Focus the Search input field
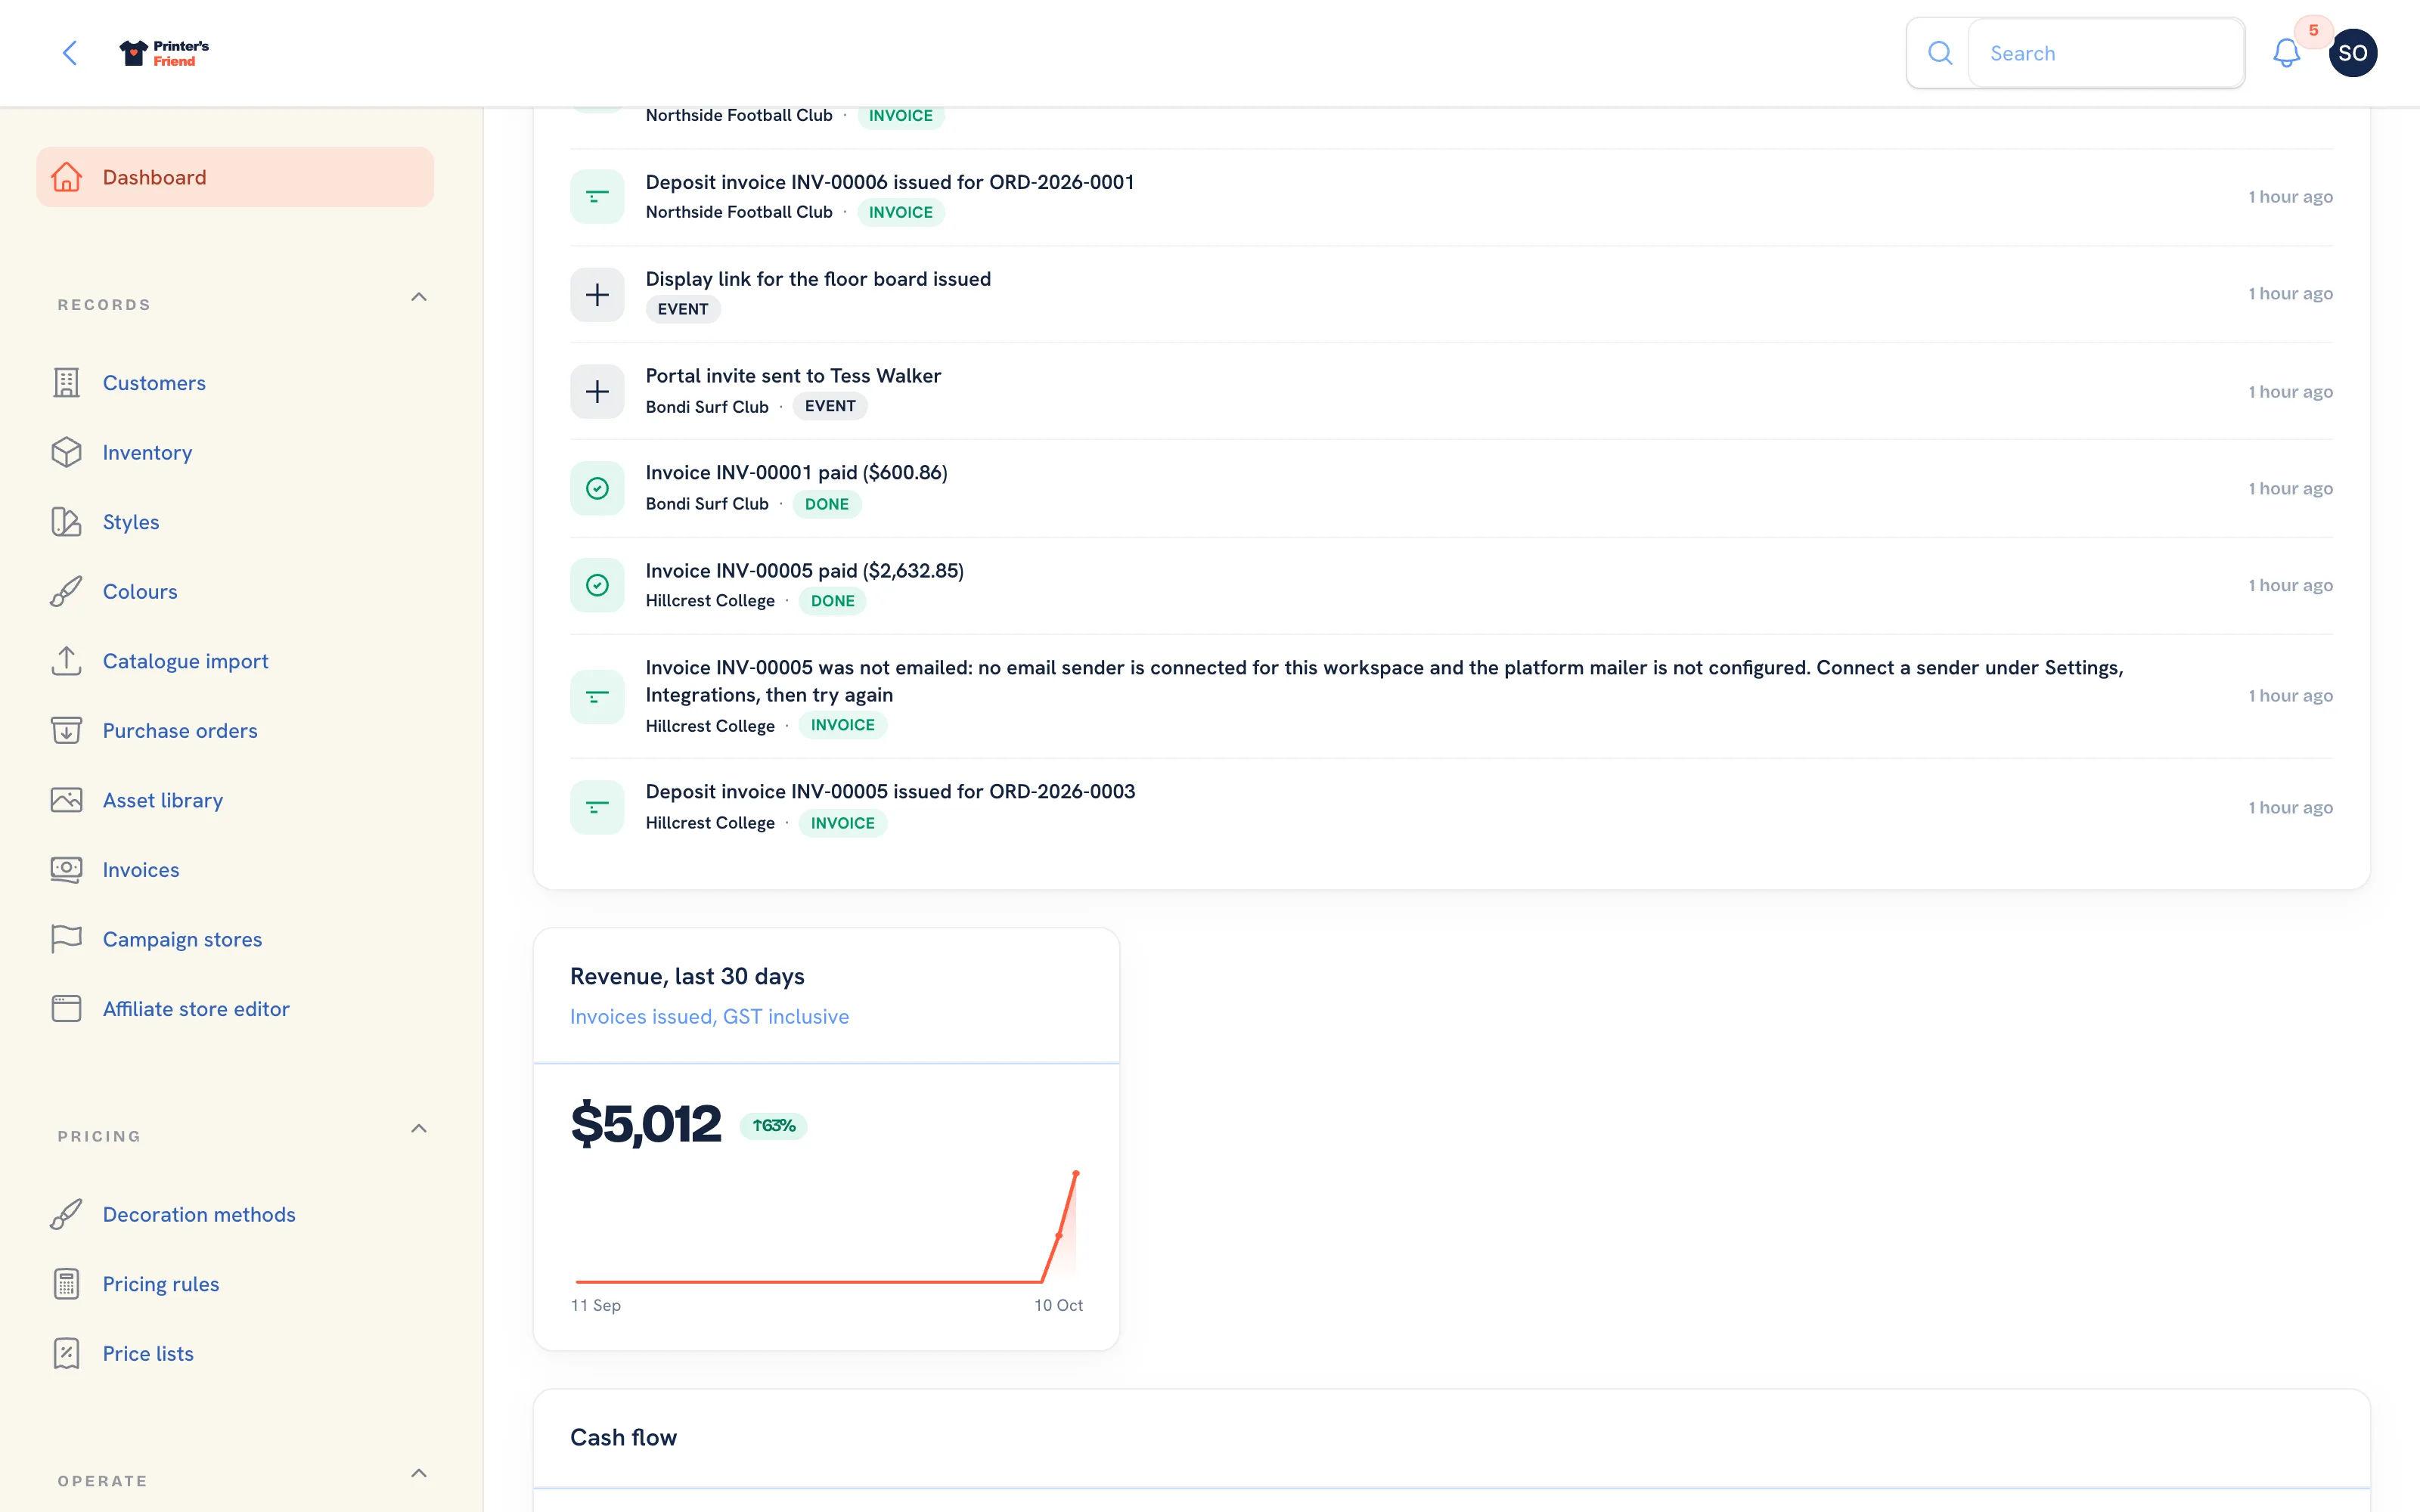 coord(2106,53)
